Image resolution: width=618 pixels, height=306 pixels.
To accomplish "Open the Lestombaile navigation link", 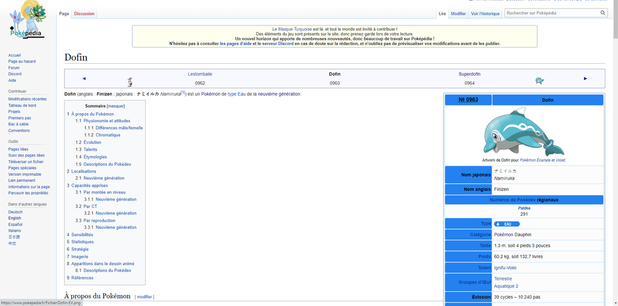I will [x=200, y=74].
